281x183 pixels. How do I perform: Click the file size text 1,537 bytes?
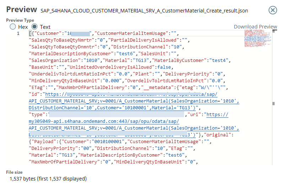pos(48,179)
